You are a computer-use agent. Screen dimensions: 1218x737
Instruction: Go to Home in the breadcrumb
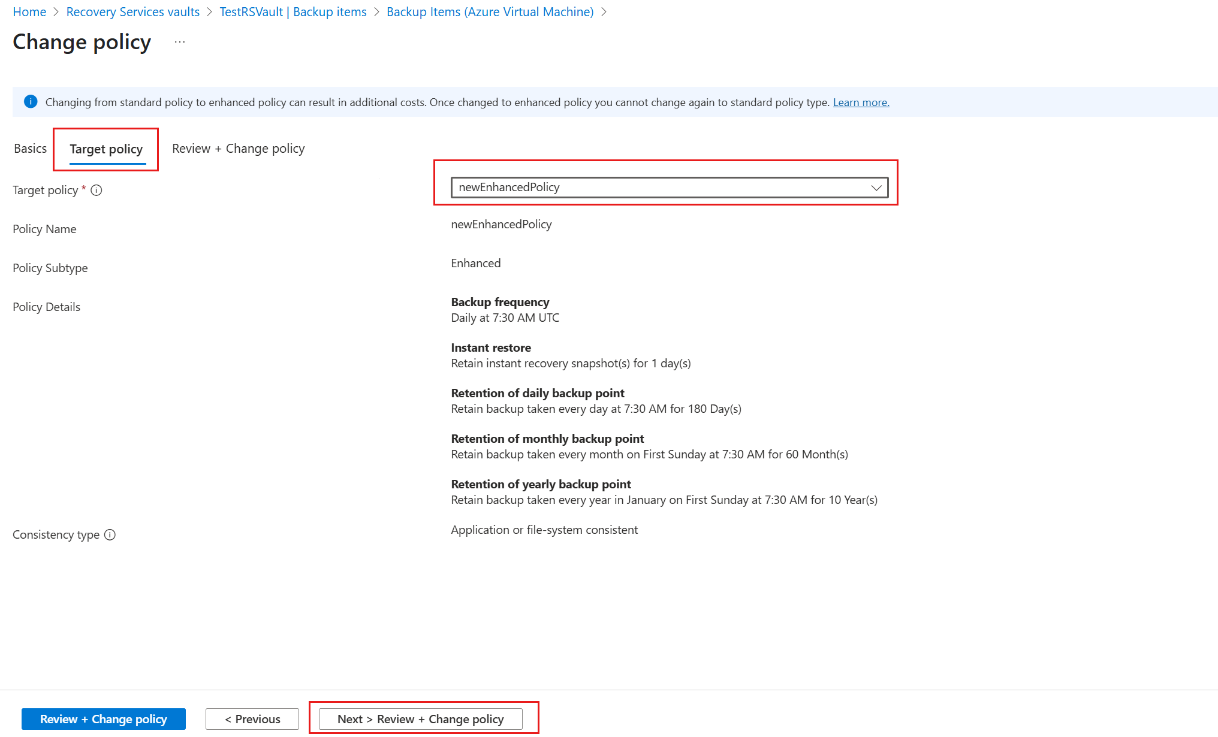coord(29,12)
